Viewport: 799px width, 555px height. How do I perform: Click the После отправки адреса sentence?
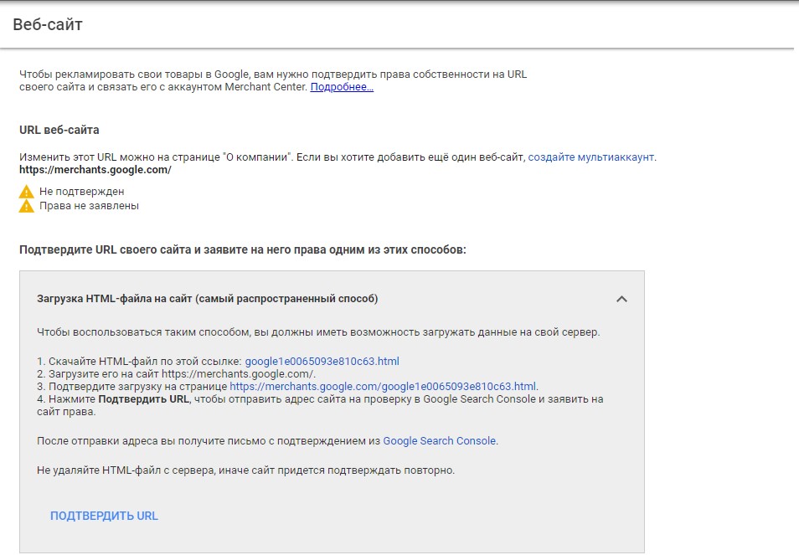coord(267,441)
